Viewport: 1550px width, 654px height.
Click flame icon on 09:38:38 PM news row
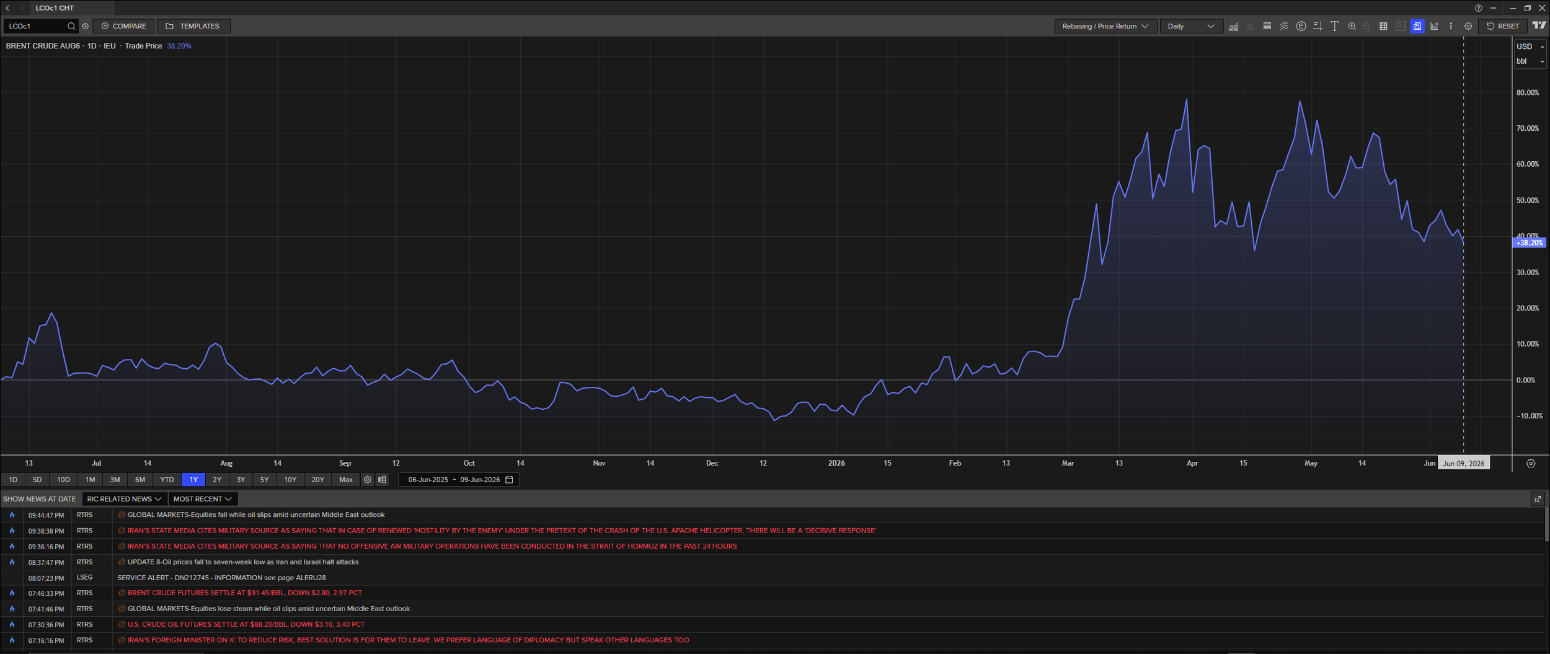tap(12, 531)
